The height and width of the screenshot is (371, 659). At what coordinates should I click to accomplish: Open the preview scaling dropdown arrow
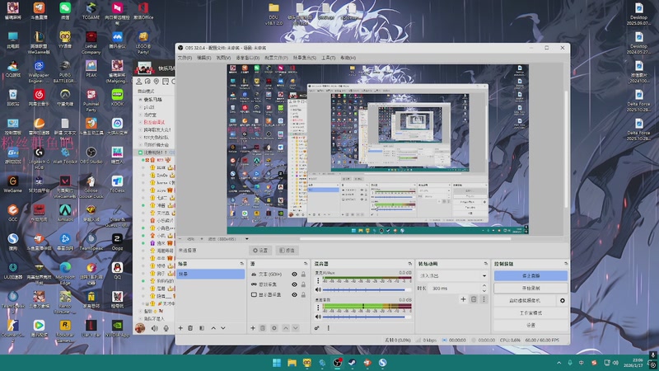pos(246,239)
